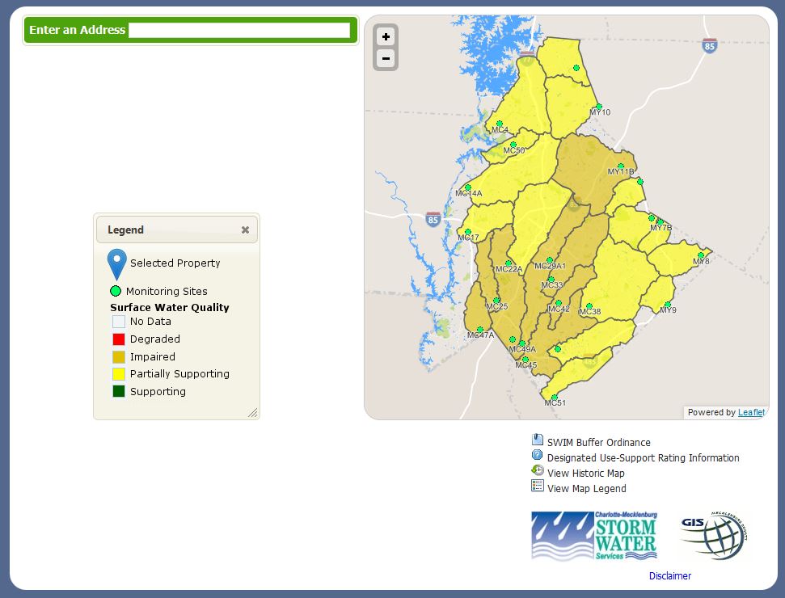The image size is (785, 598).
Task: Click the 'Enter an Address' label
Action: click(77, 30)
